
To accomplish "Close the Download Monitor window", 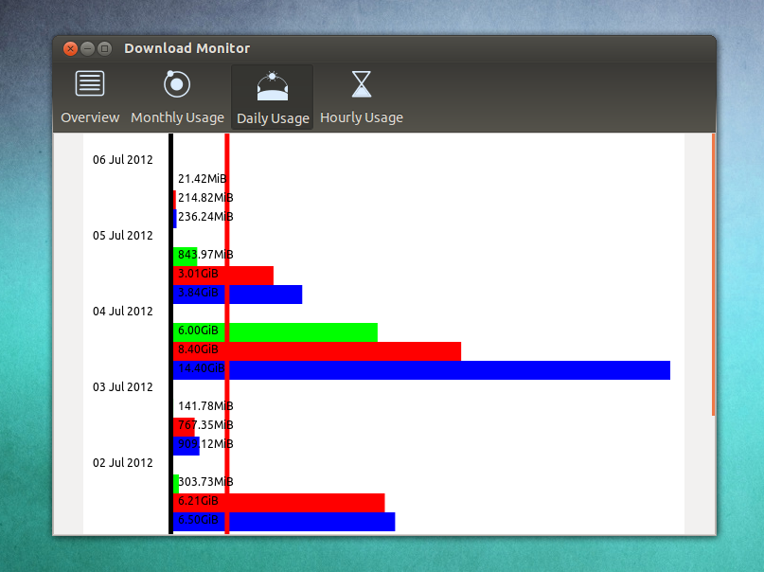I will click(71, 48).
